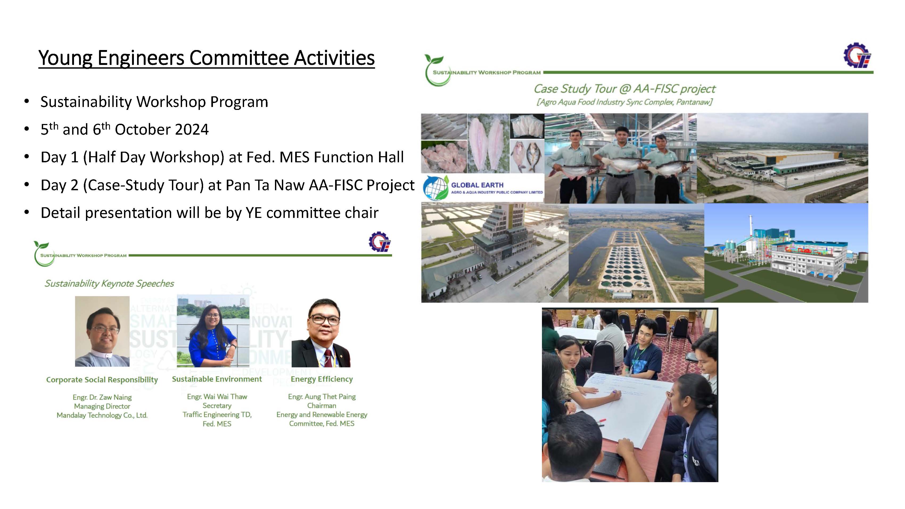This screenshot has width=905, height=509.
Task: Select the Day 1 Half Day Workshop bullet
Action: click(222, 157)
